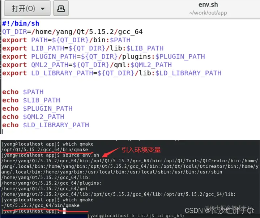The height and width of the screenshot is (218, 260).
Task: Click the 'source env.sh' terminal command
Action: 81,155
